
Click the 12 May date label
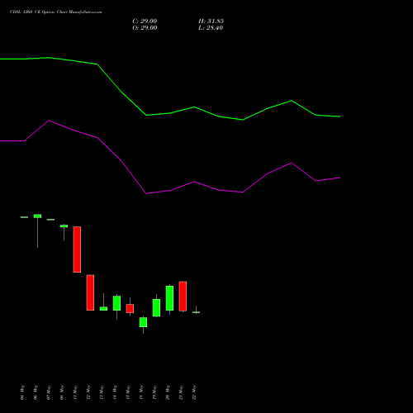pyautogui.click(x=88, y=392)
